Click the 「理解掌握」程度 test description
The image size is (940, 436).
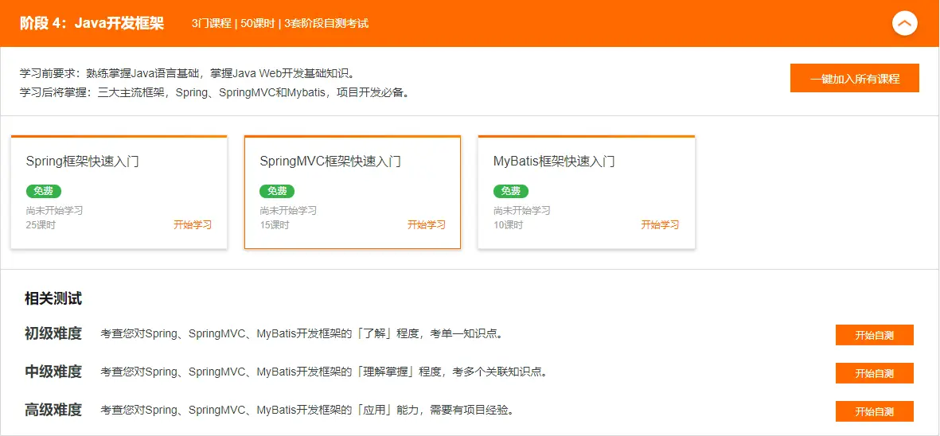pos(324,372)
